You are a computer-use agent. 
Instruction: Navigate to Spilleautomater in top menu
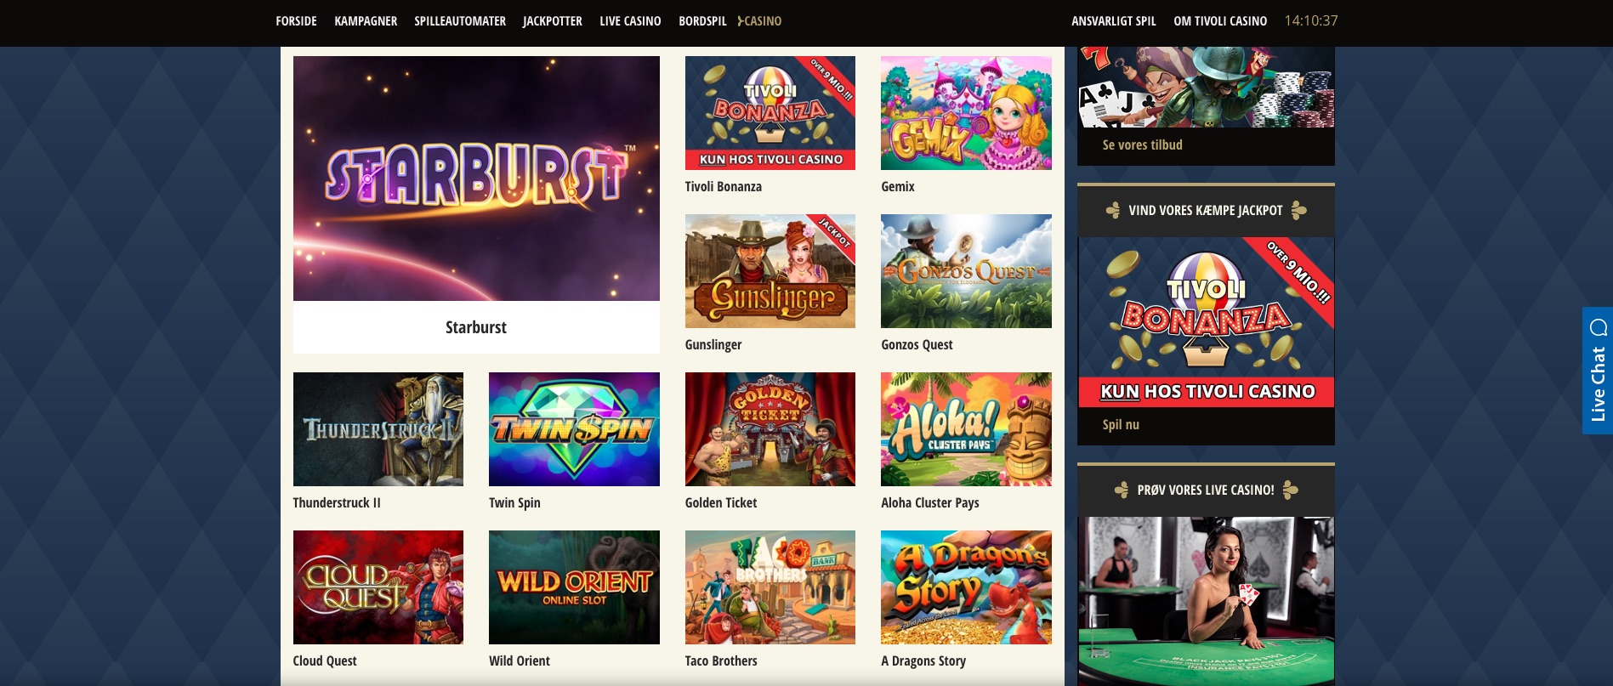click(x=460, y=21)
